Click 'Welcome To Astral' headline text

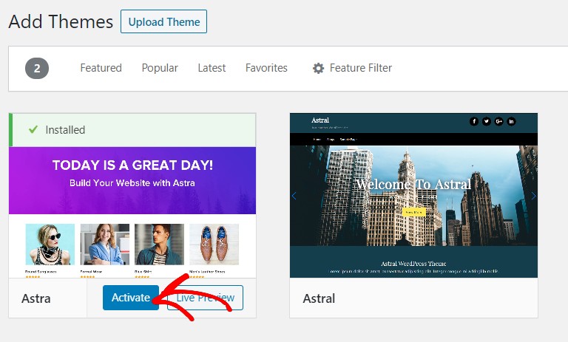(413, 184)
